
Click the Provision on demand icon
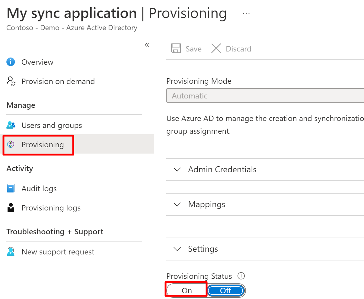tap(11, 81)
